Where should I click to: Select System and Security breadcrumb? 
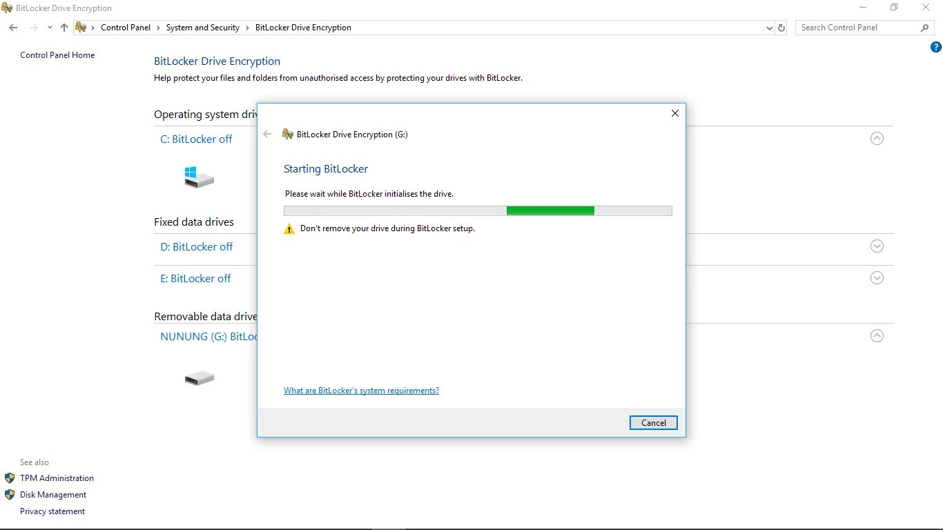click(x=203, y=28)
